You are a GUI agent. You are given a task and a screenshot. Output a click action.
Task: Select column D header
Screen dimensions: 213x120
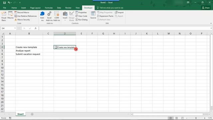[x=65, y=33]
